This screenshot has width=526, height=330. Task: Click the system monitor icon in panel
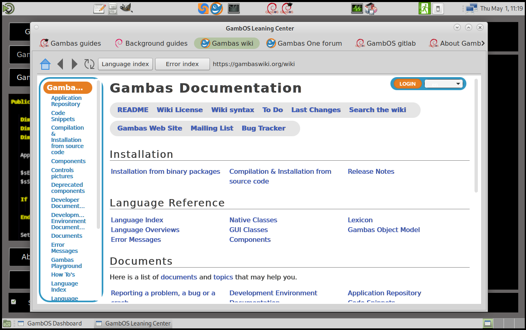pyautogui.click(x=357, y=8)
